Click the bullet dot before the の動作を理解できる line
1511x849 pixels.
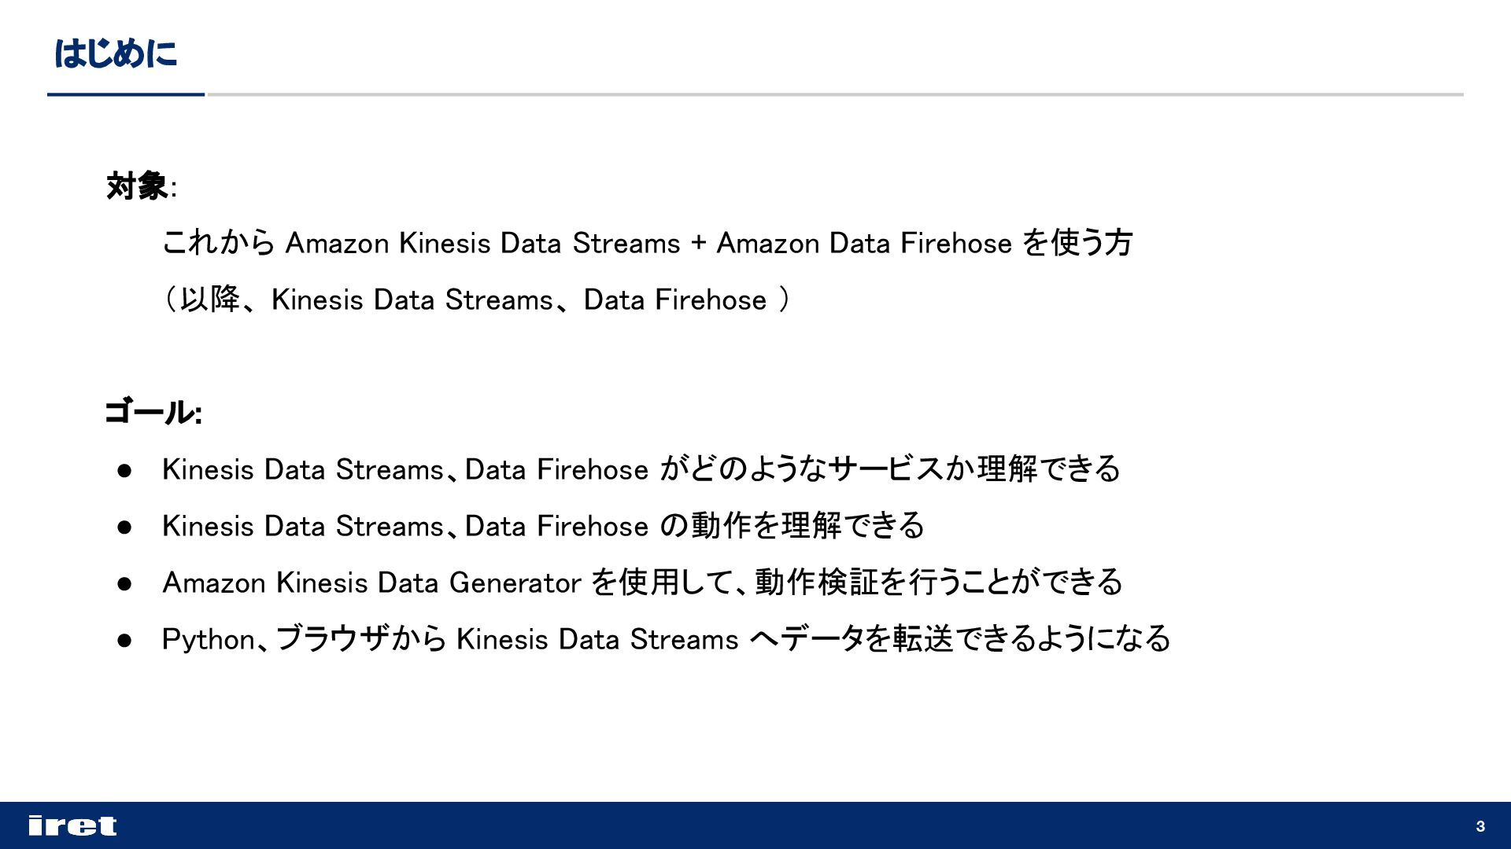tap(124, 527)
